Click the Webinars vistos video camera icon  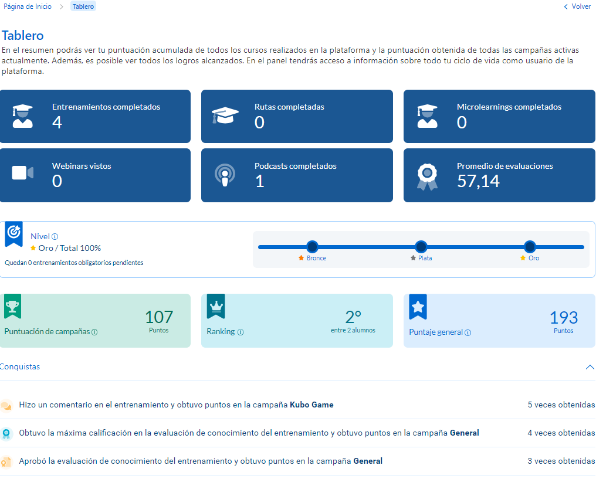[x=22, y=173]
